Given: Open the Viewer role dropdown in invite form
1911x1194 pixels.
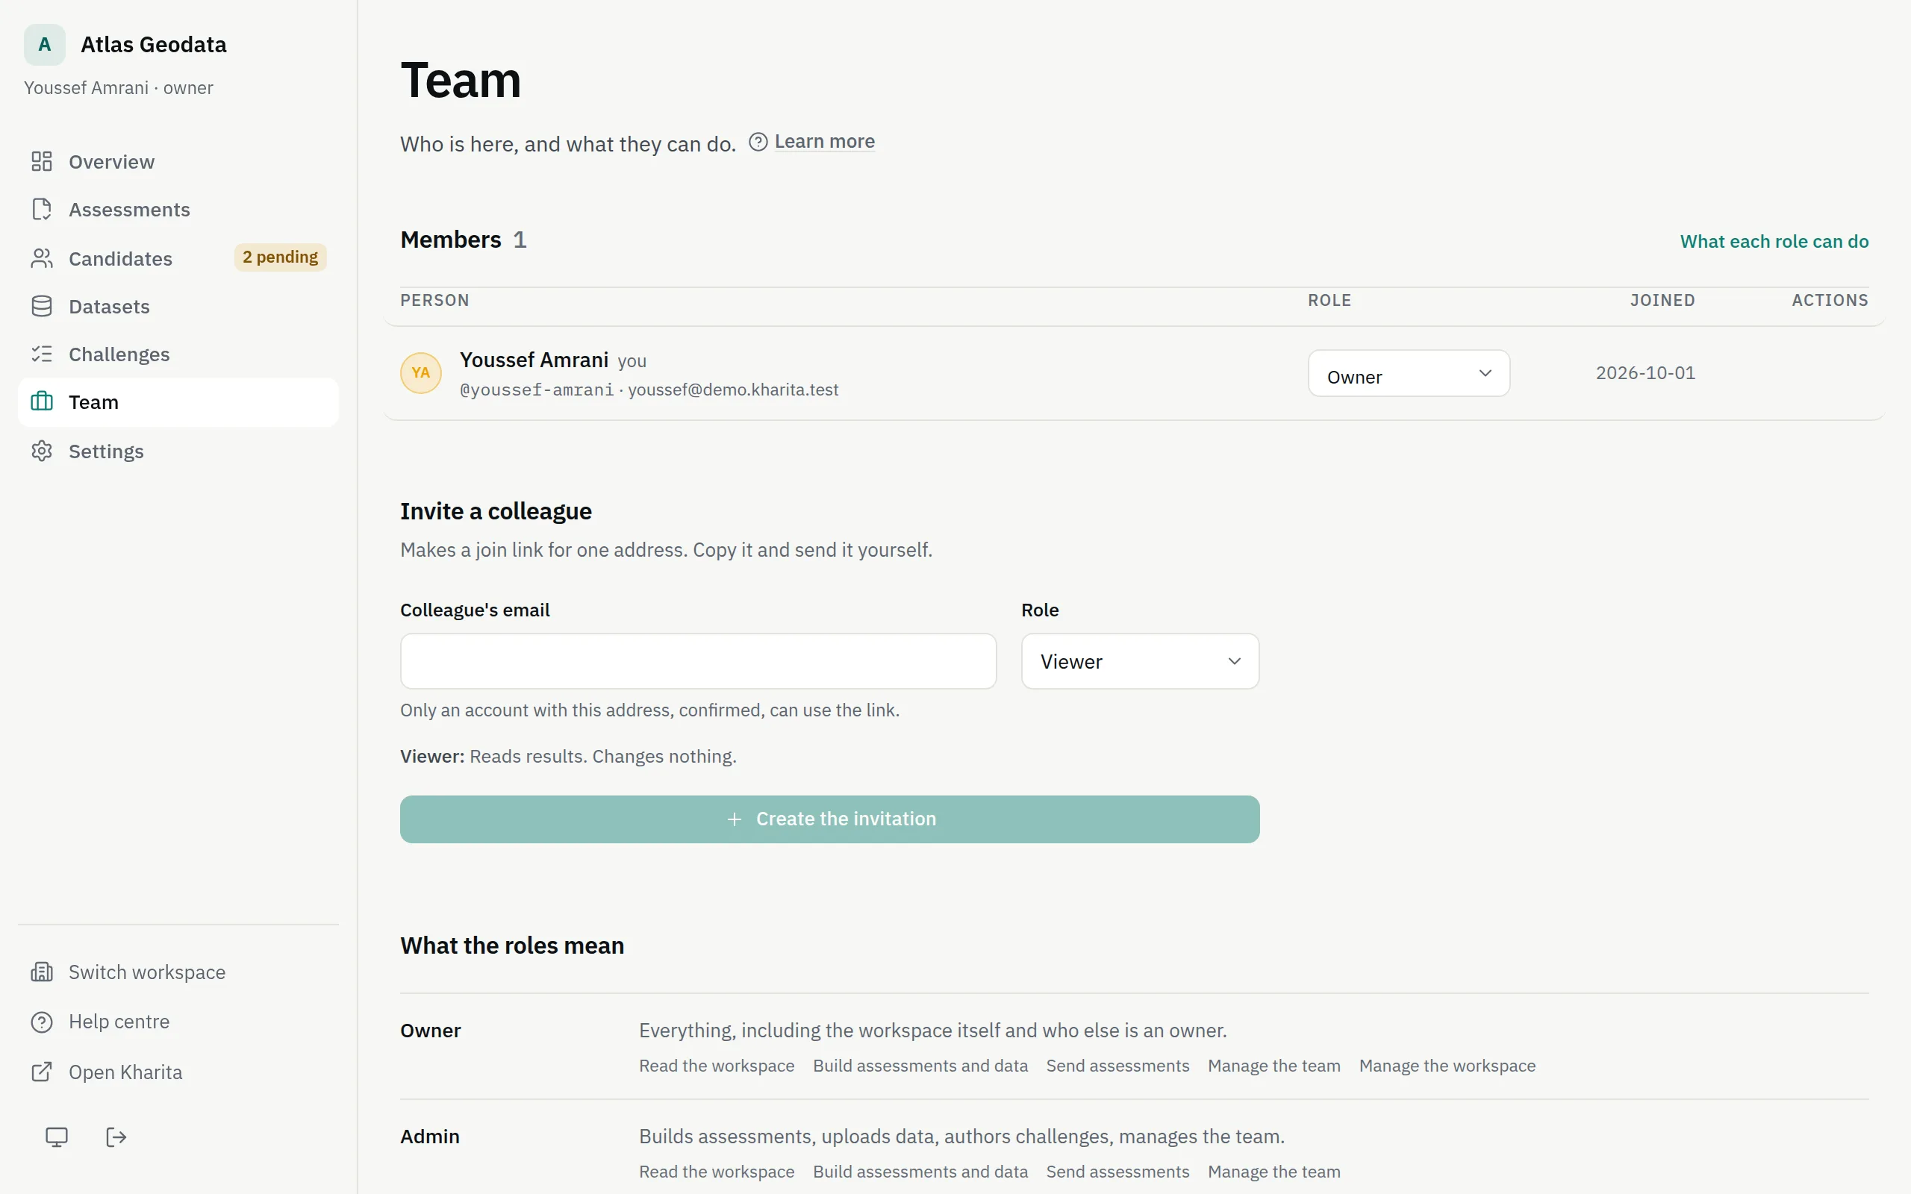Looking at the screenshot, I should tap(1141, 661).
